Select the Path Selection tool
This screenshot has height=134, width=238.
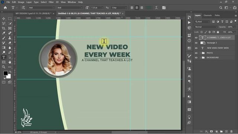[x=10, y=57]
